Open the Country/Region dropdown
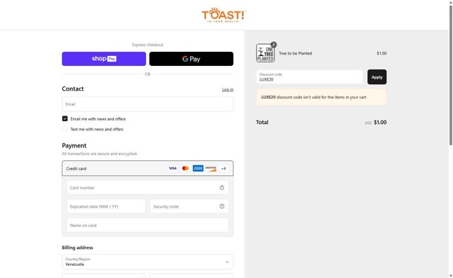Screen dimensions: 453x278 pyautogui.click(x=147, y=262)
